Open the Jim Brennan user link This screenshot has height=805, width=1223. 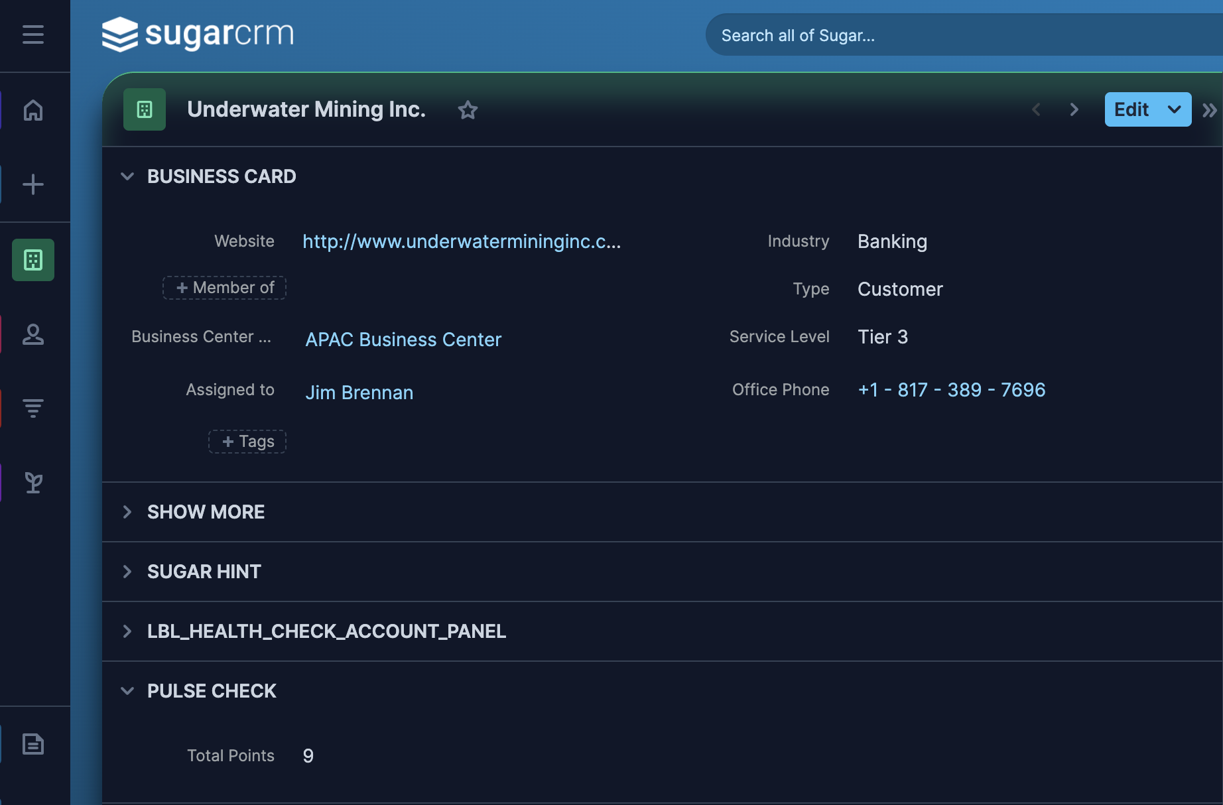click(359, 393)
